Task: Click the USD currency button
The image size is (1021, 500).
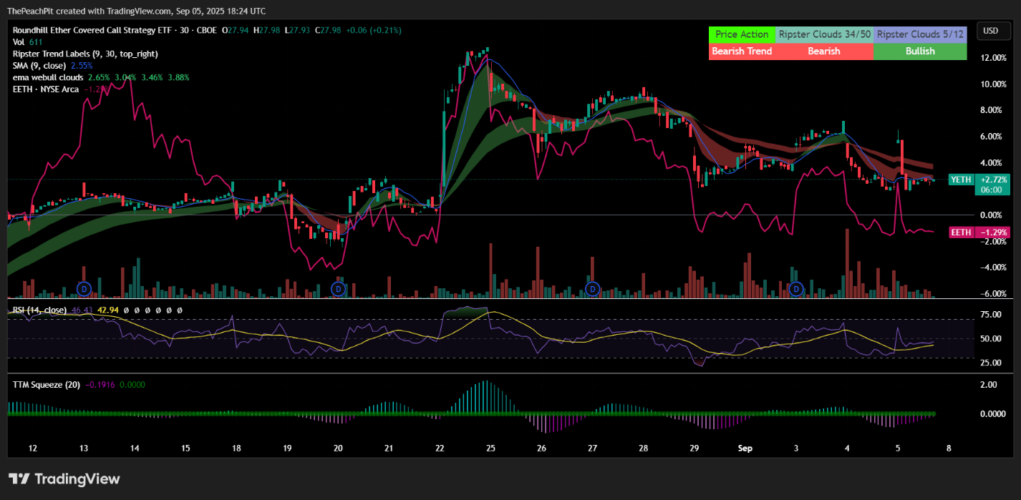Action: 994,31
